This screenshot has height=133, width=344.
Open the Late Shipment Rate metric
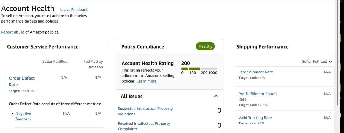pyautogui.click(x=256, y=72)
